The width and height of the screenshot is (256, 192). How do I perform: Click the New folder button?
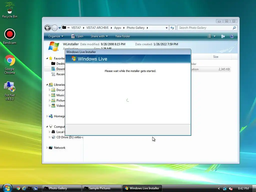tap(123, 36)
